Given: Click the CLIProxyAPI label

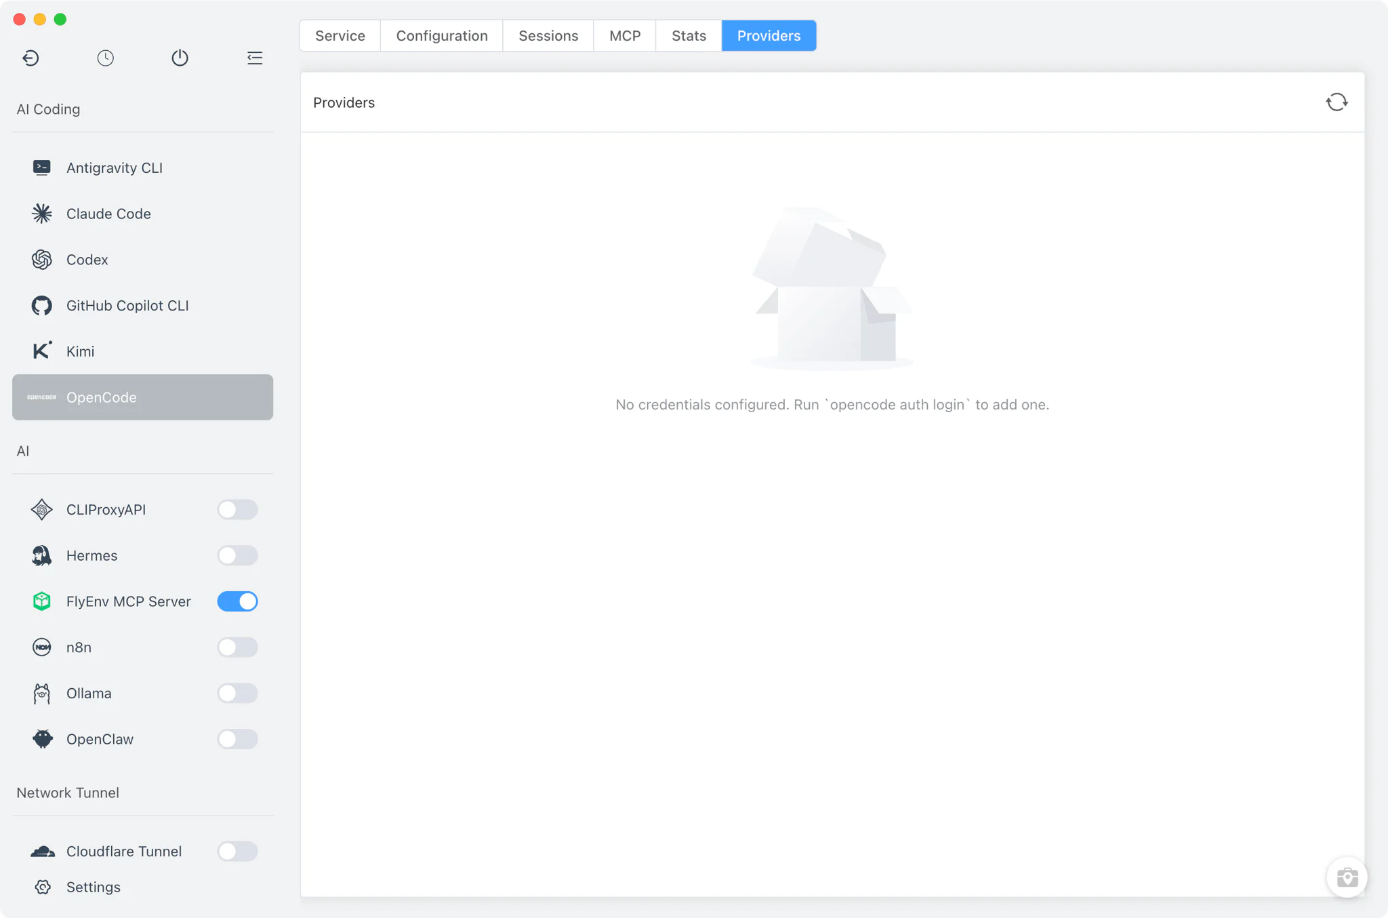Looking at the screenshot, I should (106, 510).
